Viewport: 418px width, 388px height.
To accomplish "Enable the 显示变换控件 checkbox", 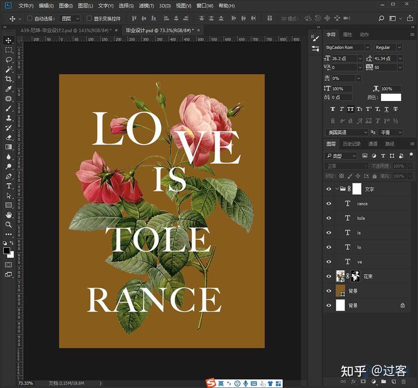I will pos(89,18).
